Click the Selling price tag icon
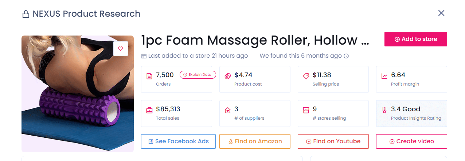The width and height of the screenshot is (465, 161). 306,76
